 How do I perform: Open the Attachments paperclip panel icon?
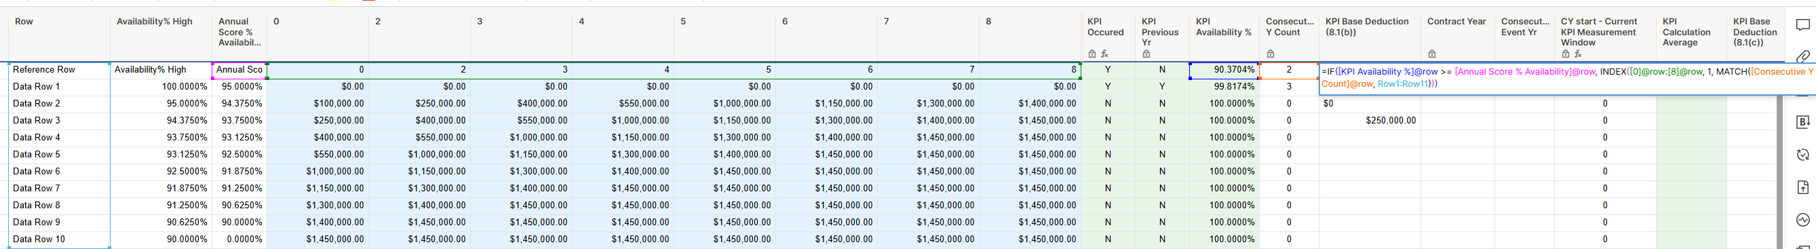coord(1802,56)
